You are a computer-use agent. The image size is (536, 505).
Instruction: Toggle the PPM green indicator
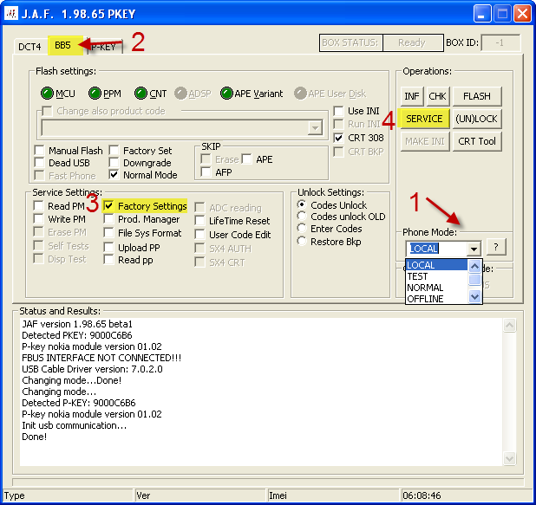pyautogui.click(x=95, y=94)
